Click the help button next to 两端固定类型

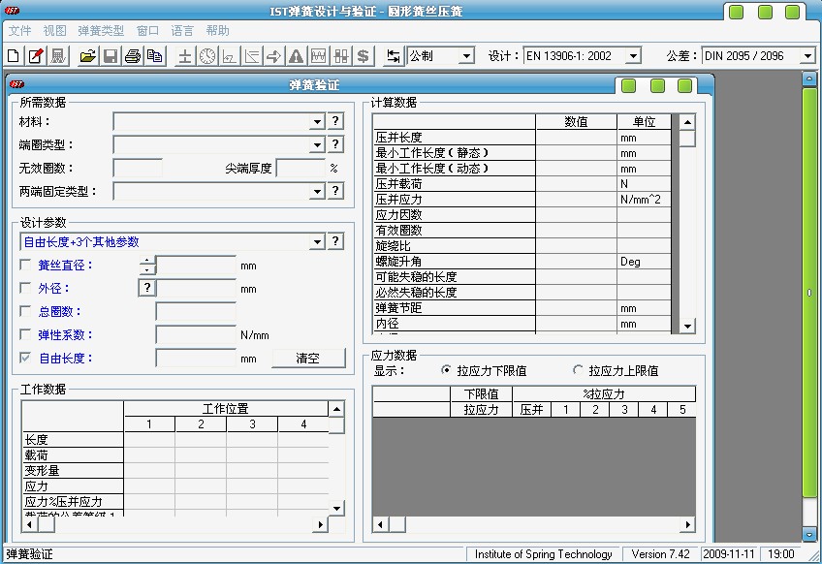[335, 191]
